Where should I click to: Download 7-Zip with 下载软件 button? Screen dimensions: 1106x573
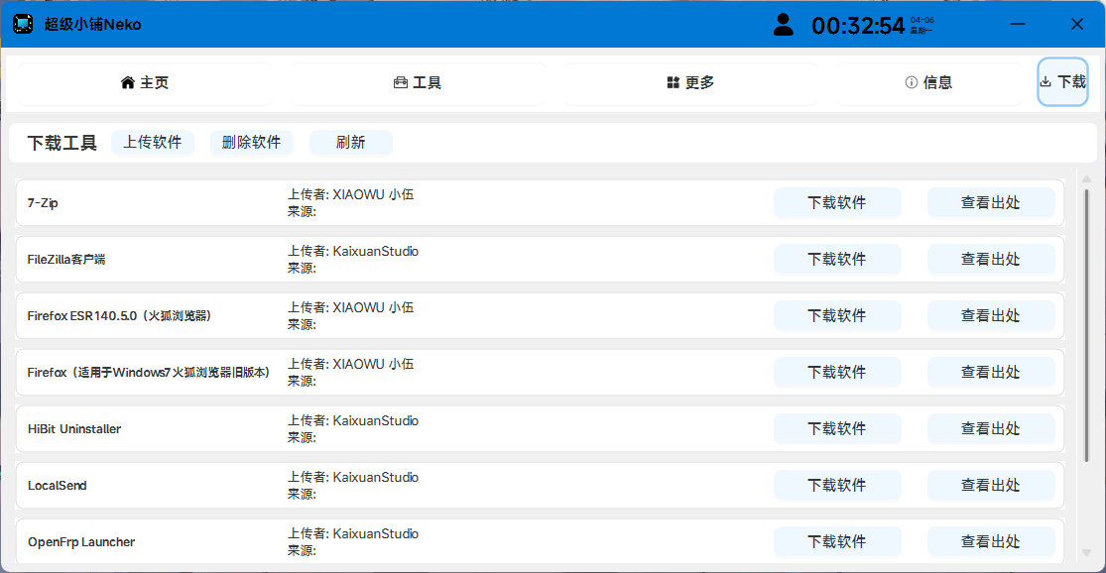coord(837,203)
